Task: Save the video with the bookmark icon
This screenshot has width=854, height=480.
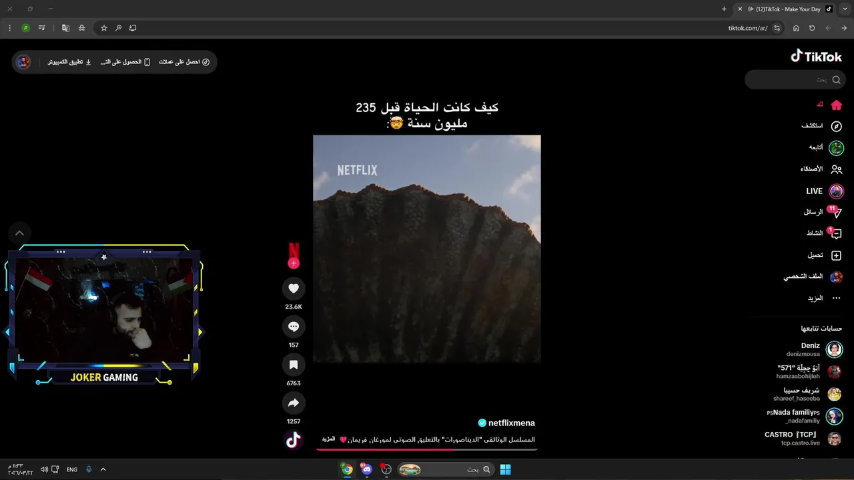Action: point(294,365)
